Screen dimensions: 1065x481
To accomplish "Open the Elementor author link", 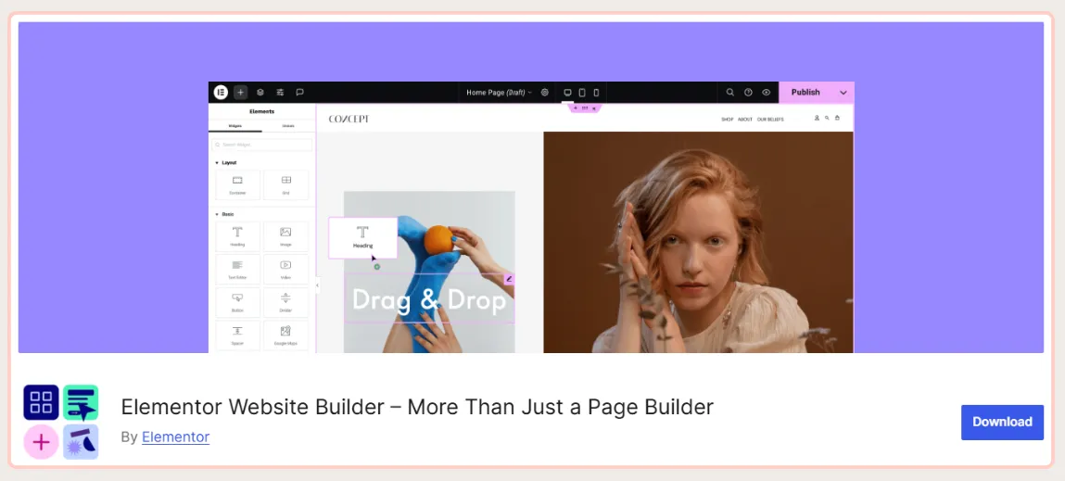I will click(x=175, y=437).
